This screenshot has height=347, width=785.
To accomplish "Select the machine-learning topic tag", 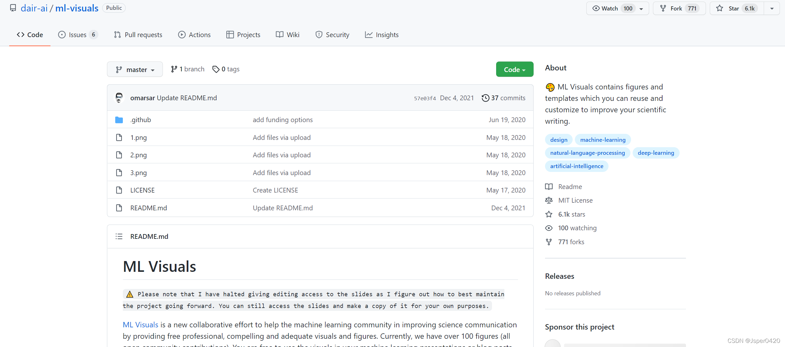I will (x=603, y=140).
